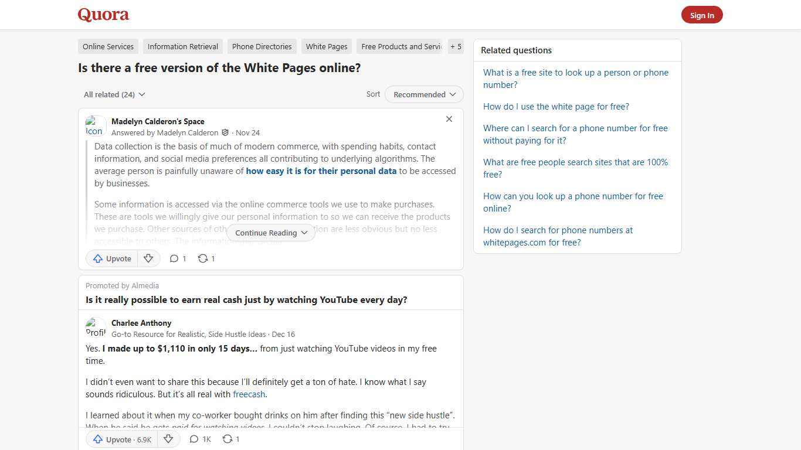Expand Continue Reading on the answer
This screenshot has width=801, height=450.
(270, 233)
